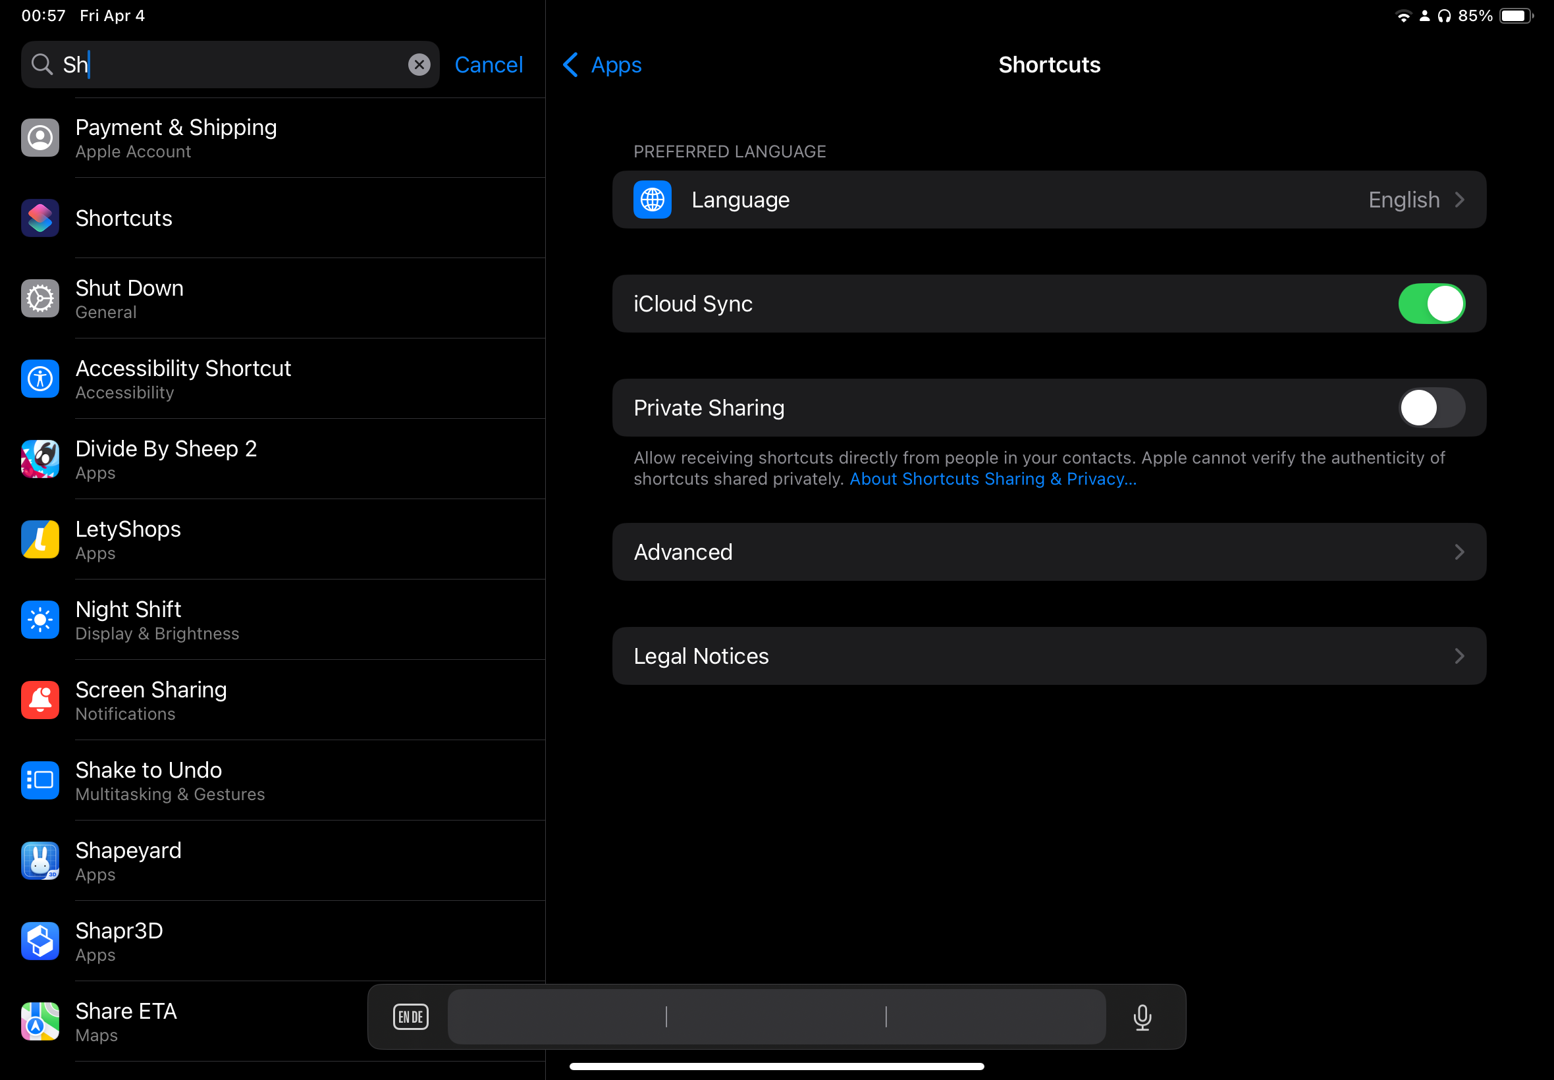Tap the Shake to Undo multitasking icon

point(40,780)
